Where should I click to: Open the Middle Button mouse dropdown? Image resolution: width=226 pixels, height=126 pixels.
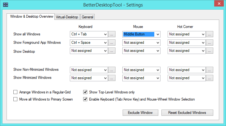point(141,34)
